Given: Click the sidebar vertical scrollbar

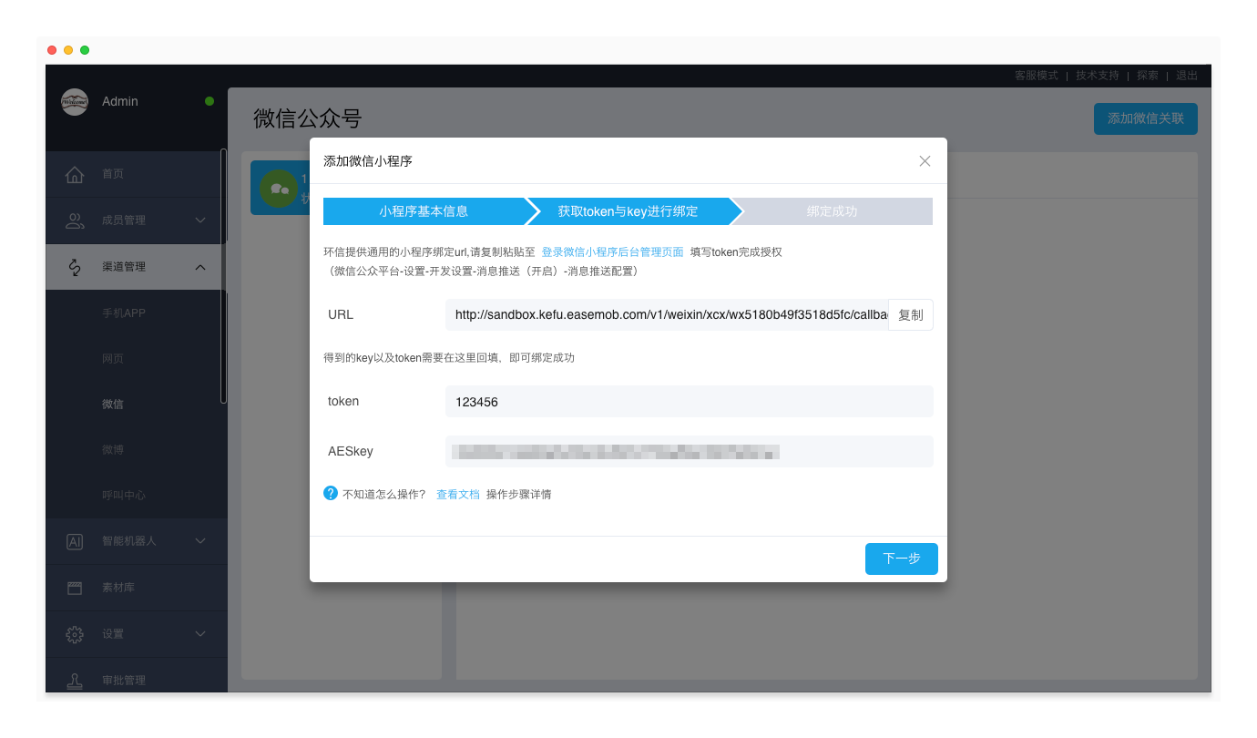Looking at the screenshot, I should 224,275.
